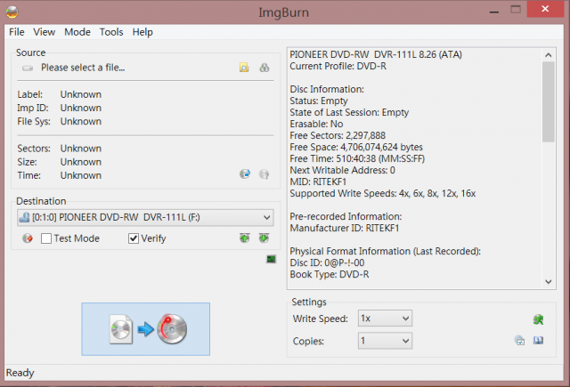The image size is (570, 387).
Task: Click the large Write image to disc button
Action: pyautogui.click(x=146, y=329)
